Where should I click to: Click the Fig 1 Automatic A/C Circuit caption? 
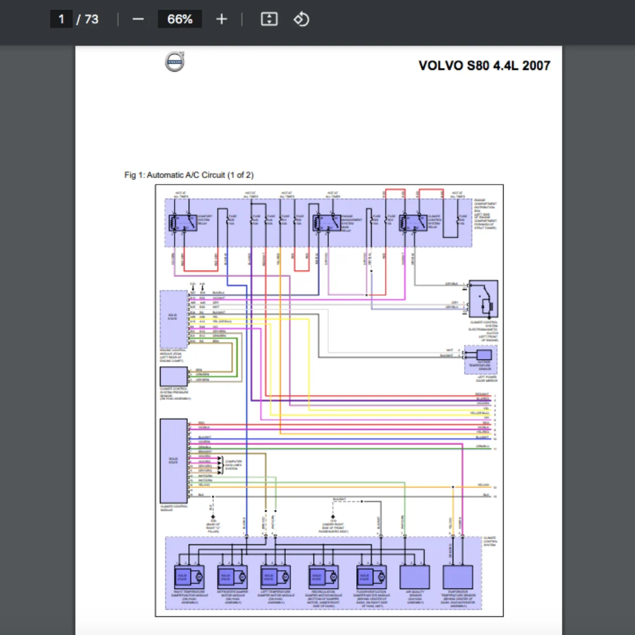coord(189,175)
